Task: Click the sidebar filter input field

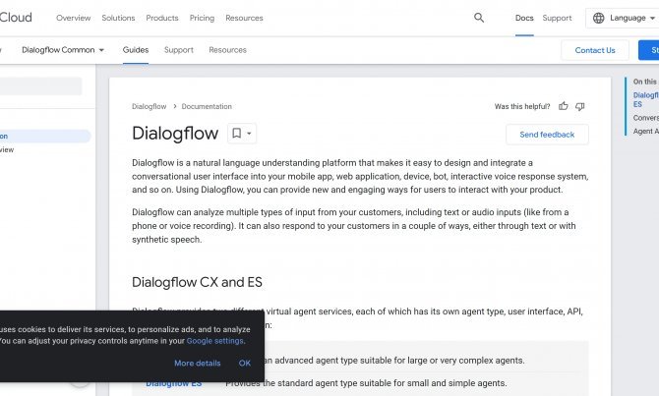Action: [x=40, y=86]
